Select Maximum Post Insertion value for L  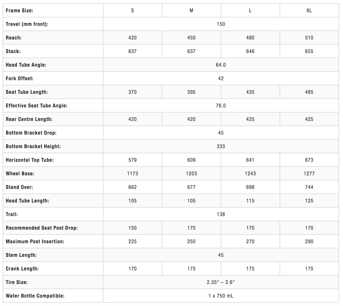(250, 242)
